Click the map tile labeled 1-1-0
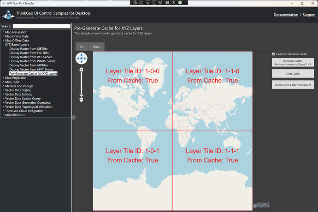Screen dimensions: 318x212 pyautogui.click(x=212, y=91)
